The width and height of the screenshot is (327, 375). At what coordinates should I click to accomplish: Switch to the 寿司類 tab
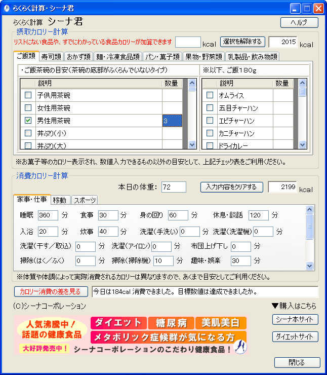(x=51, y=57)
